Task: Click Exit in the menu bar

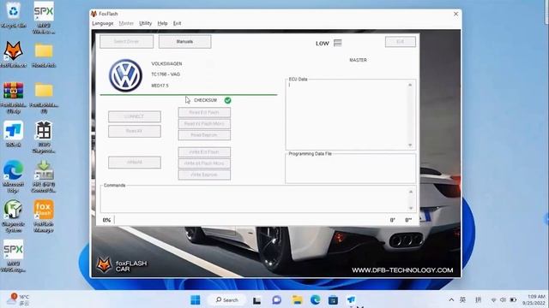Action: click(178, 23)
